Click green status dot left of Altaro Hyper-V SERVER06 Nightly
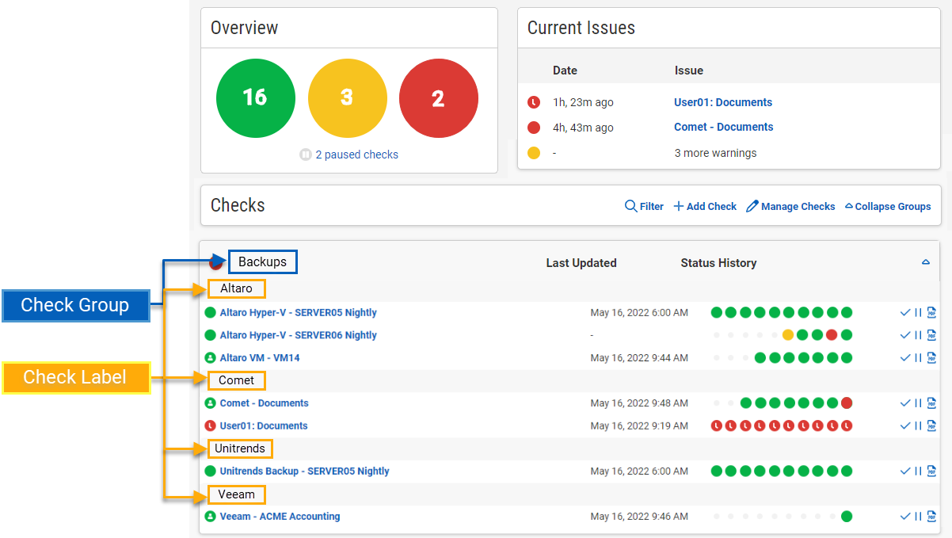The width and height of the screenshot is (952, 538). [x=211, y=335]
